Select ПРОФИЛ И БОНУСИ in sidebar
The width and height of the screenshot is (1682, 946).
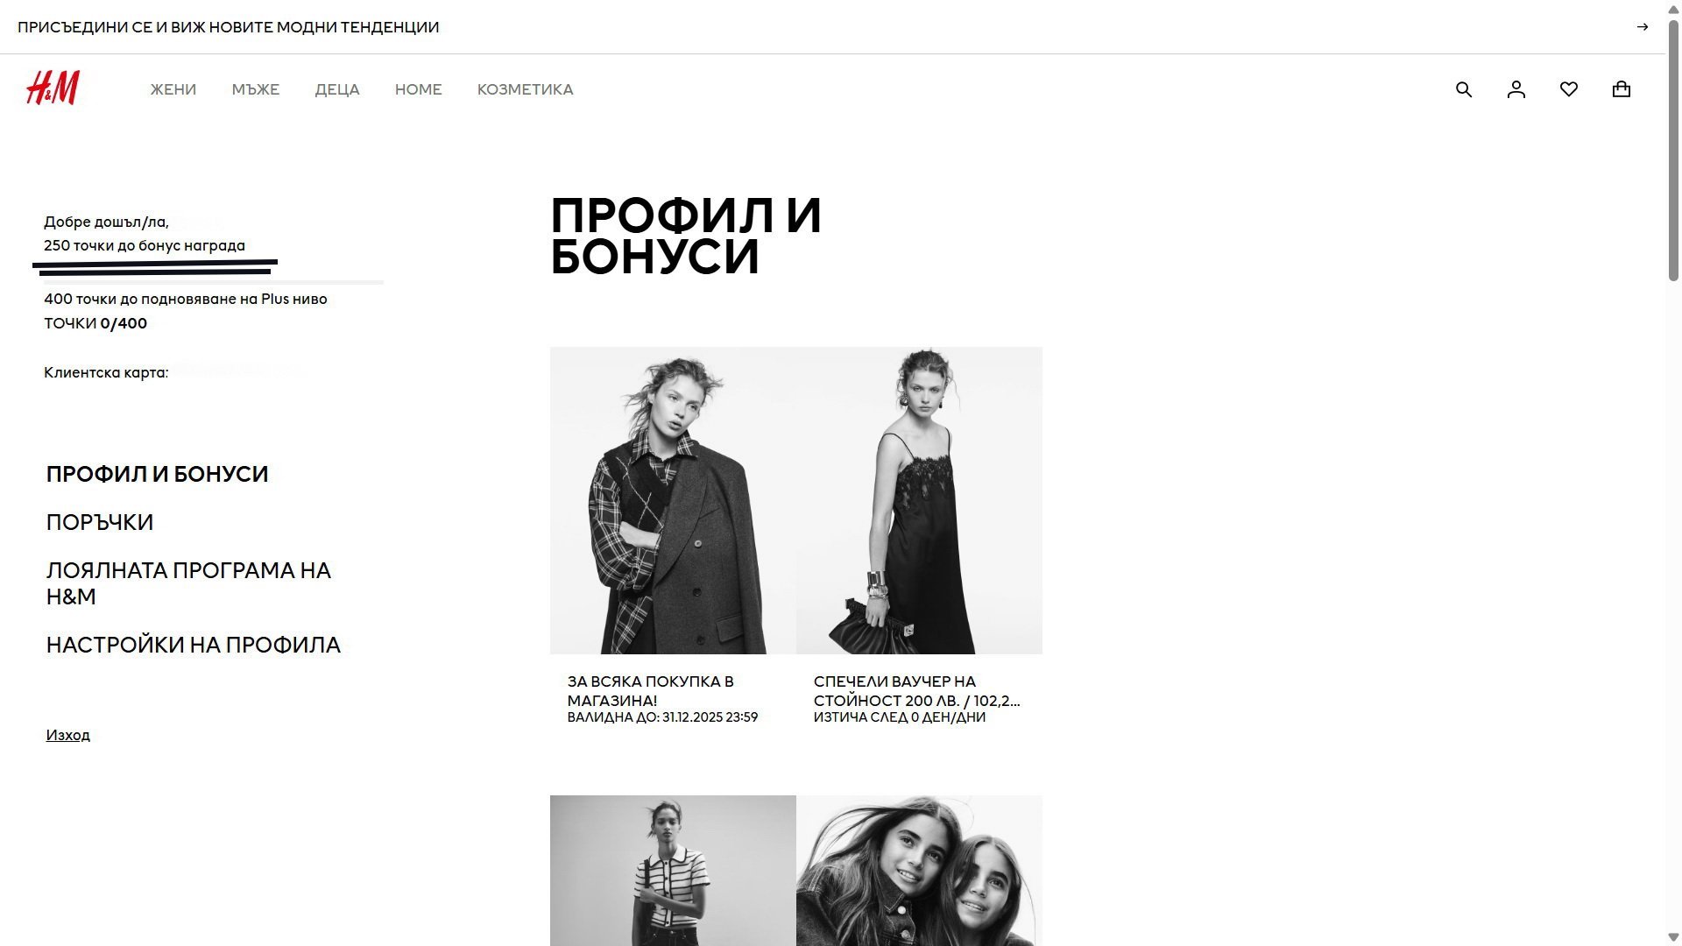(158, 474)
